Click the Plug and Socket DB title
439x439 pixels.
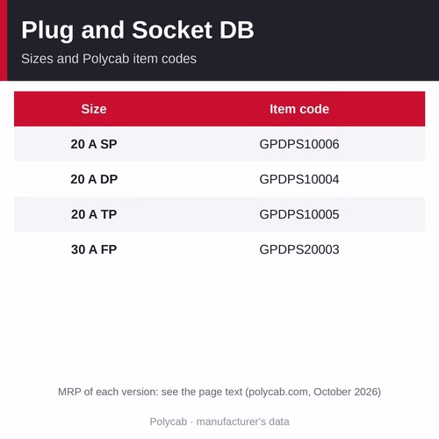(138, 31)
